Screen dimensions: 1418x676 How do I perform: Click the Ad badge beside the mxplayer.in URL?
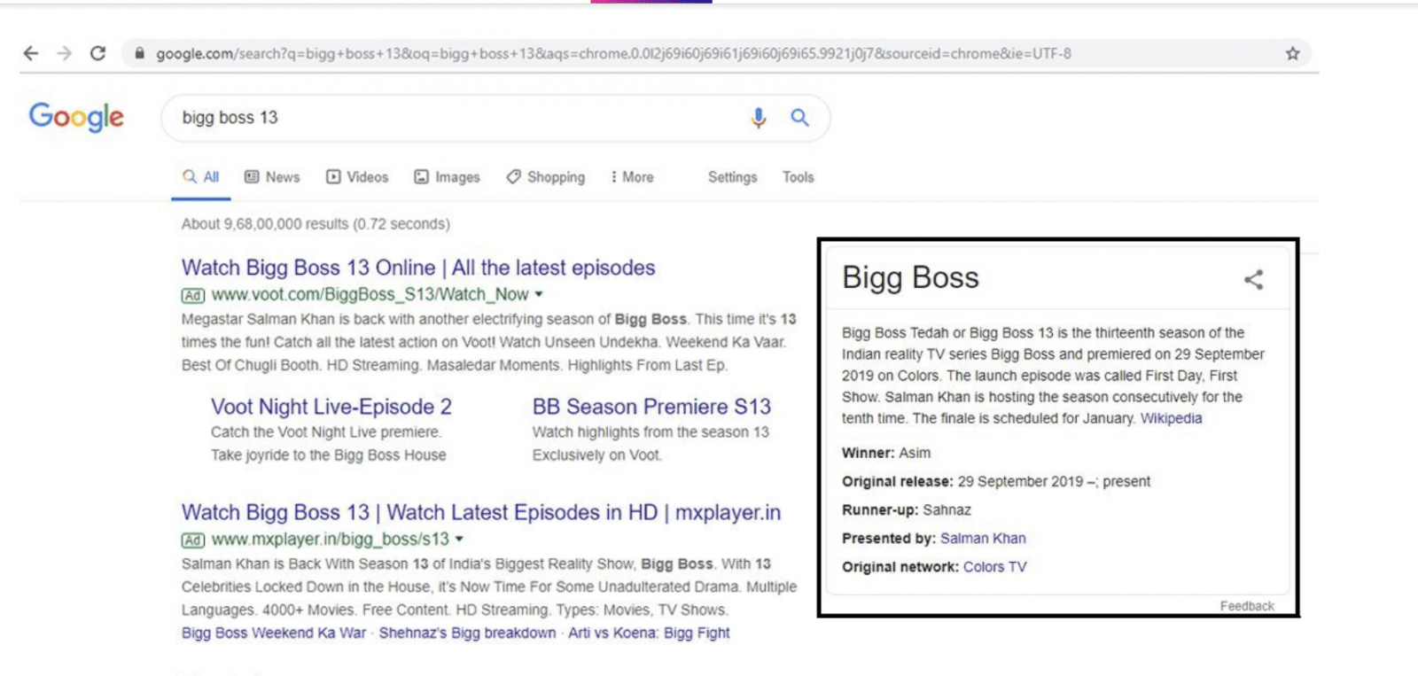coord(193,540)
